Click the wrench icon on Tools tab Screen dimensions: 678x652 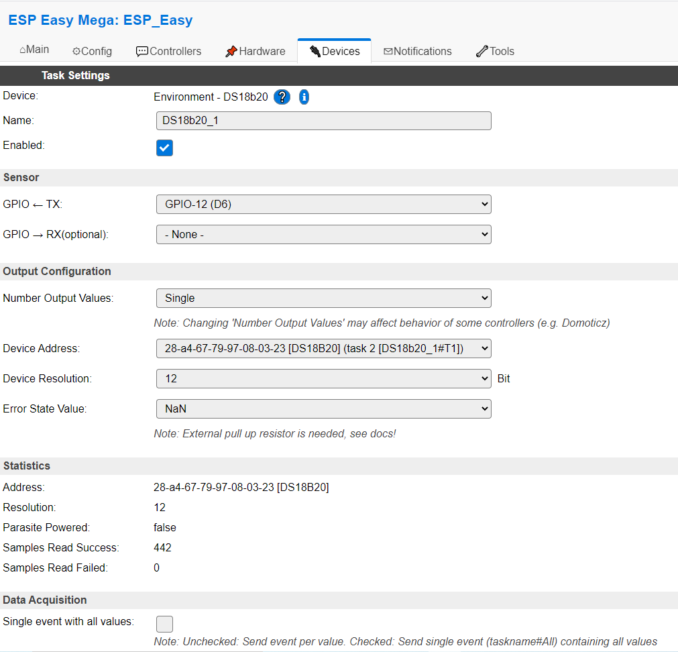pos(482,52)
